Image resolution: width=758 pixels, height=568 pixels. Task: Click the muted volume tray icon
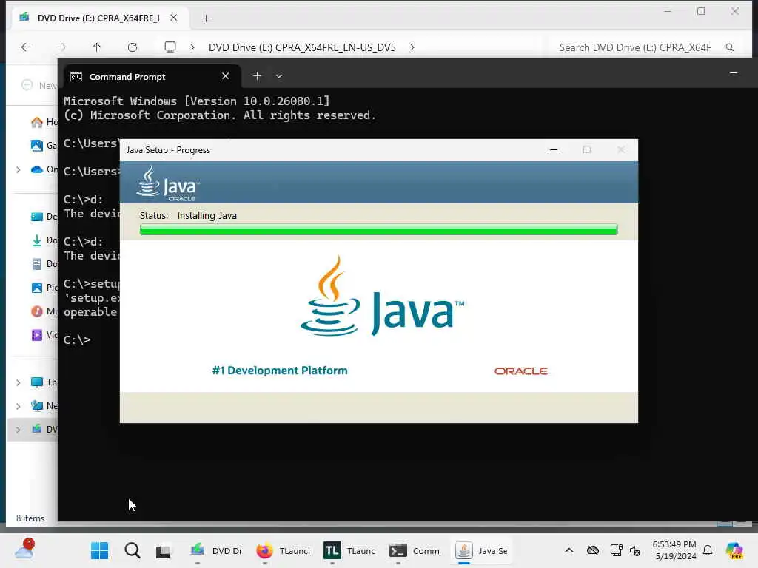pos(635,550)
